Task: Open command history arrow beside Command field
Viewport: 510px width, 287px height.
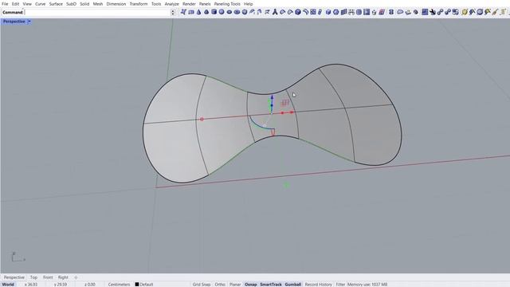Action: [173, 13]
